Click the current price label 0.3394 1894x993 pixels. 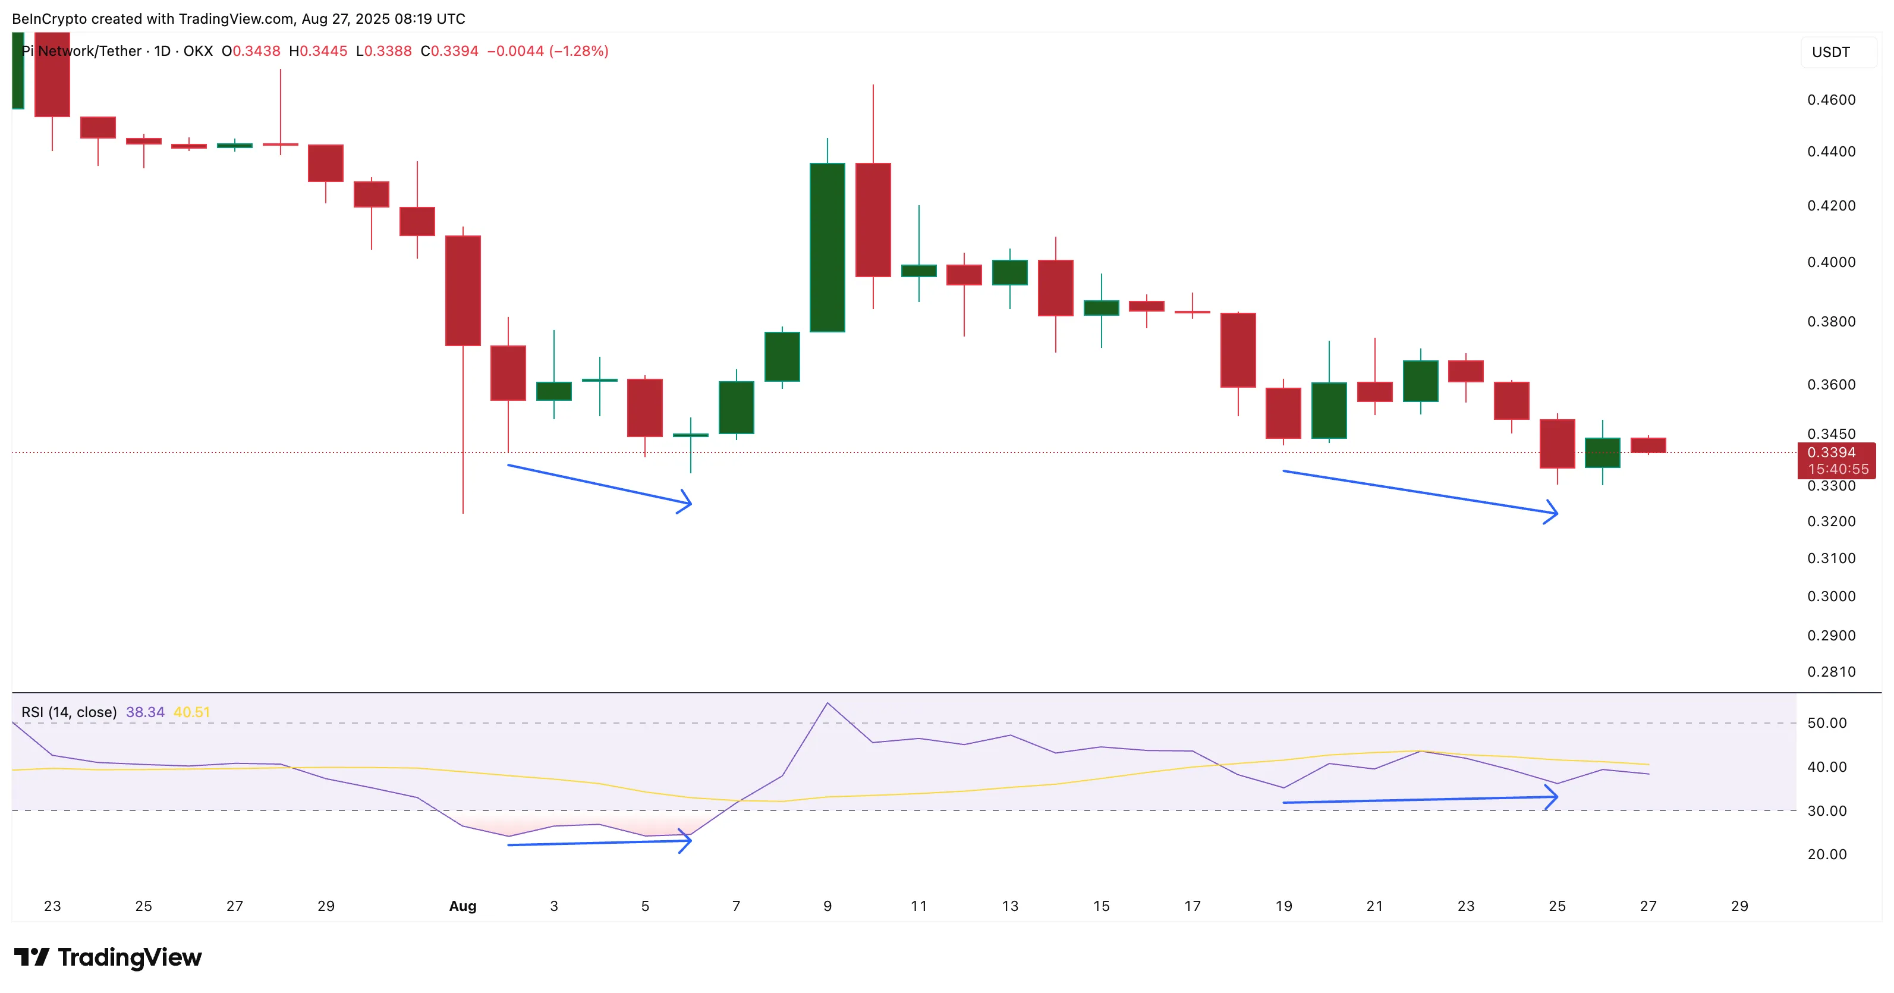point(1831,452)
